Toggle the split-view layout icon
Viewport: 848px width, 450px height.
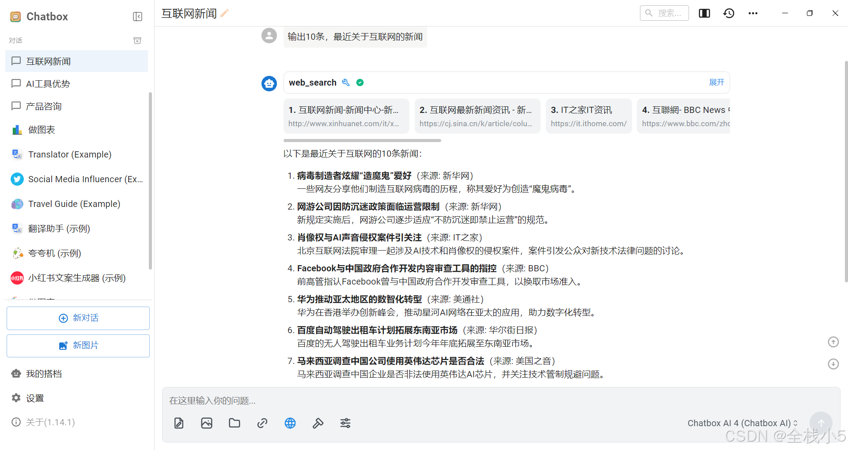[x=704, y=13]
